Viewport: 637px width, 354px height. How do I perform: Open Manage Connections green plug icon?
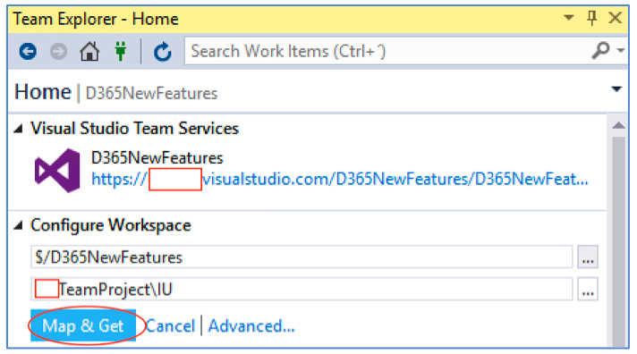click(x=120, y=52)
